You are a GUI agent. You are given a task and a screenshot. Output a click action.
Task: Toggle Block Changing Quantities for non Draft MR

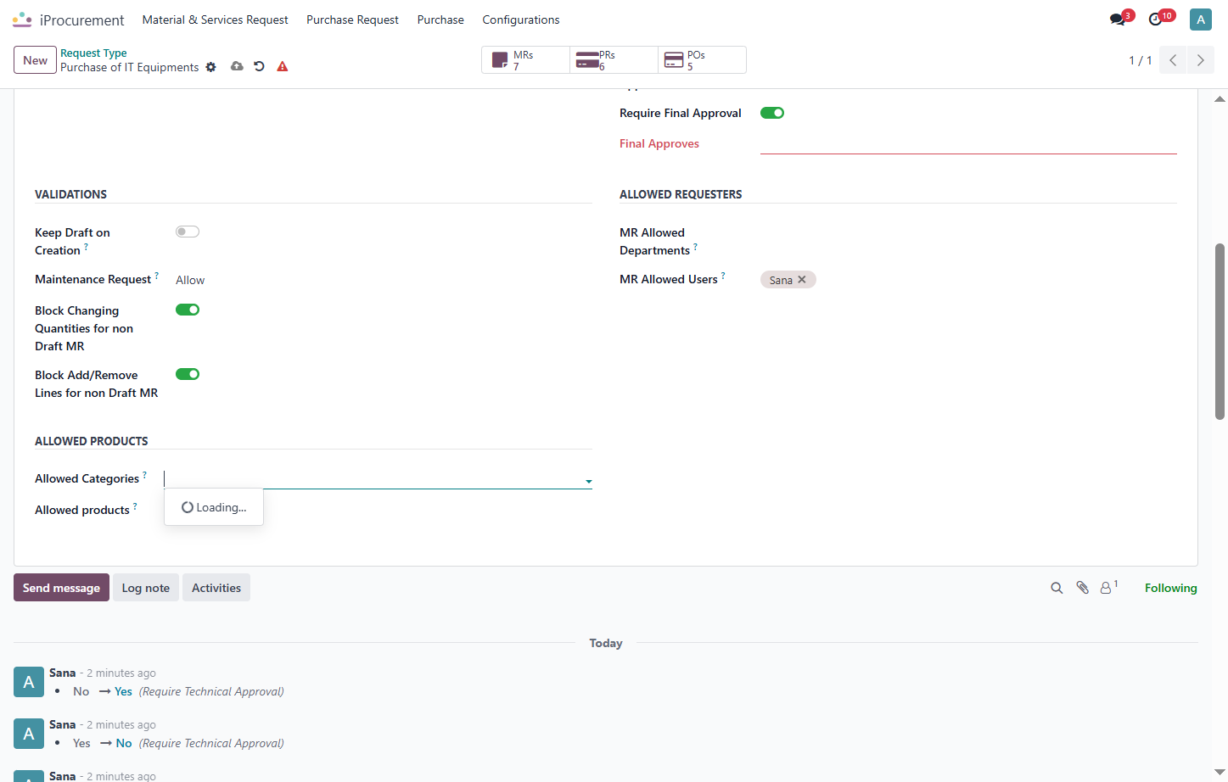click(188, 310)
